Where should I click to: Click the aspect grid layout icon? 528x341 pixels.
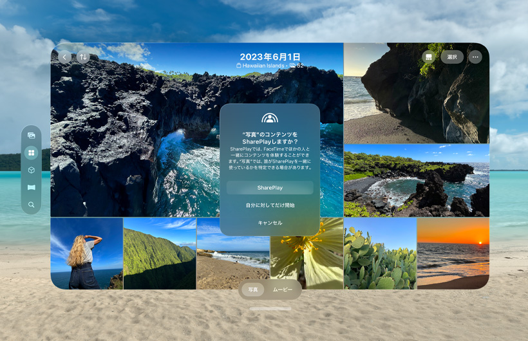pos(428,57)
